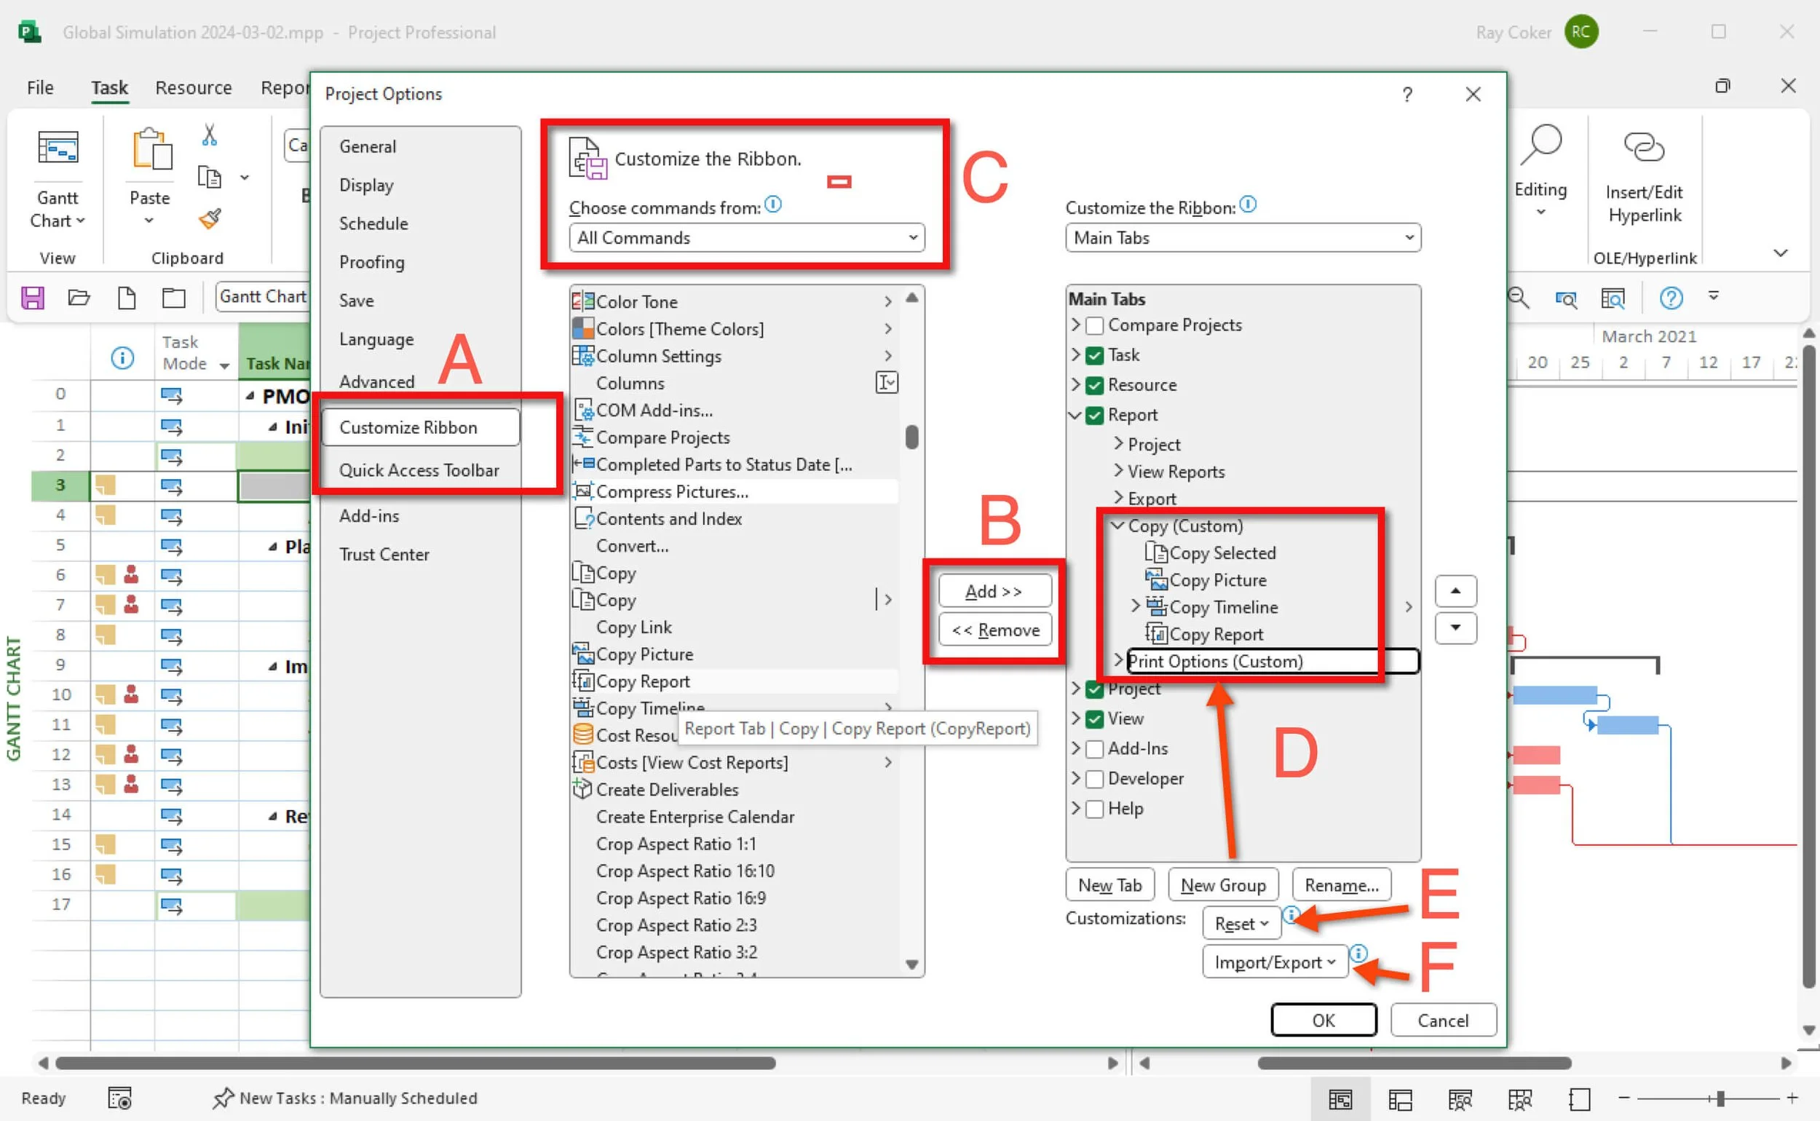1820x1121 pixels.
Task: Click the Insert/Edit Hyperlink icon
Action: point(1644,147)
